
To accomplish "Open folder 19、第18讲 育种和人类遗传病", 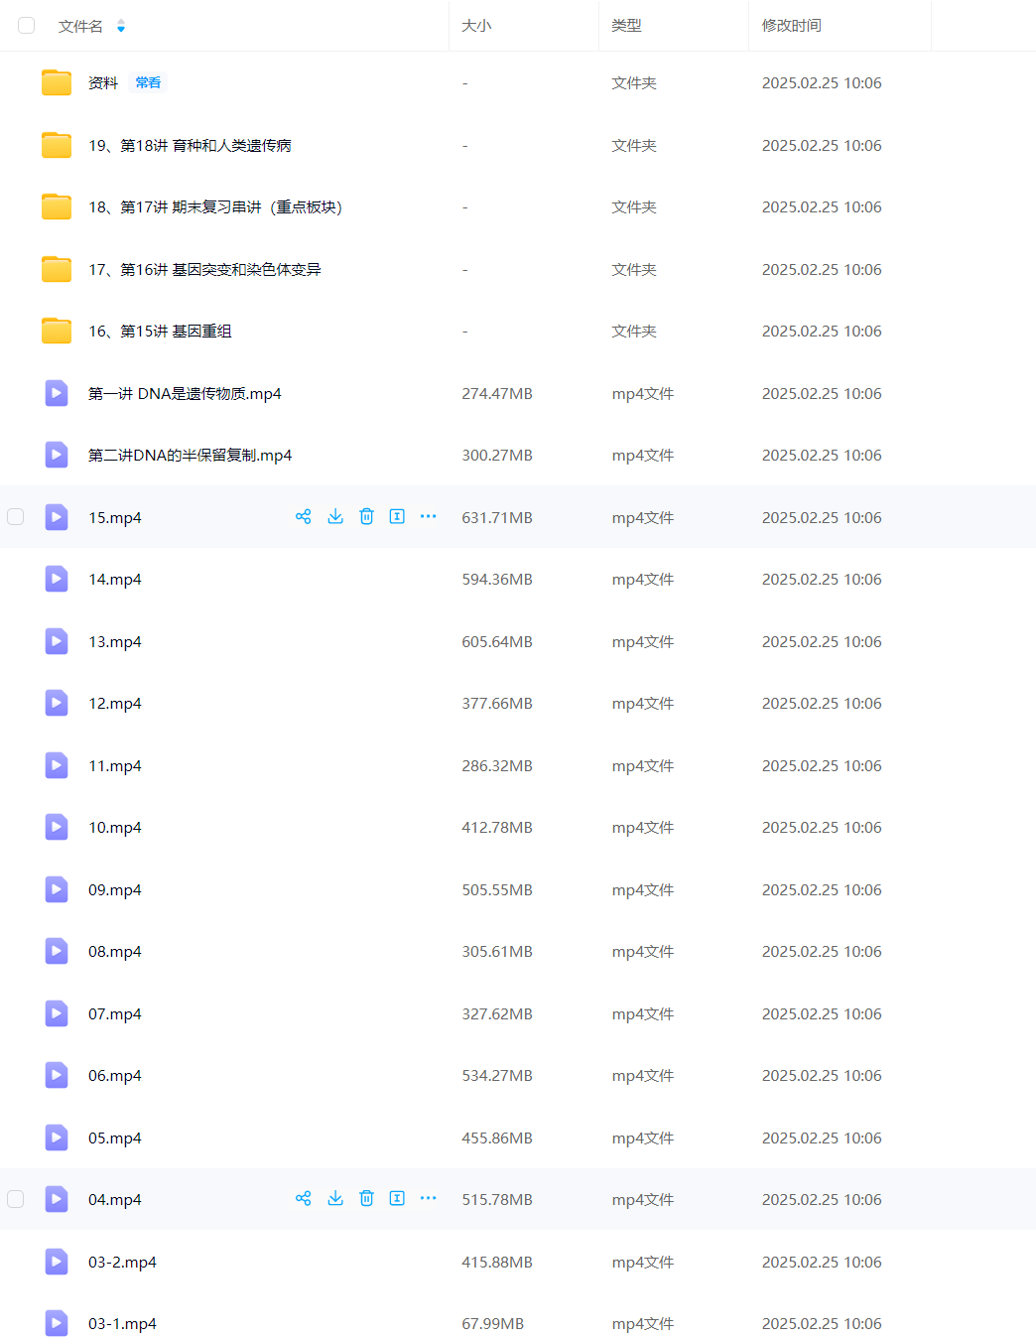I will point(190,146).
